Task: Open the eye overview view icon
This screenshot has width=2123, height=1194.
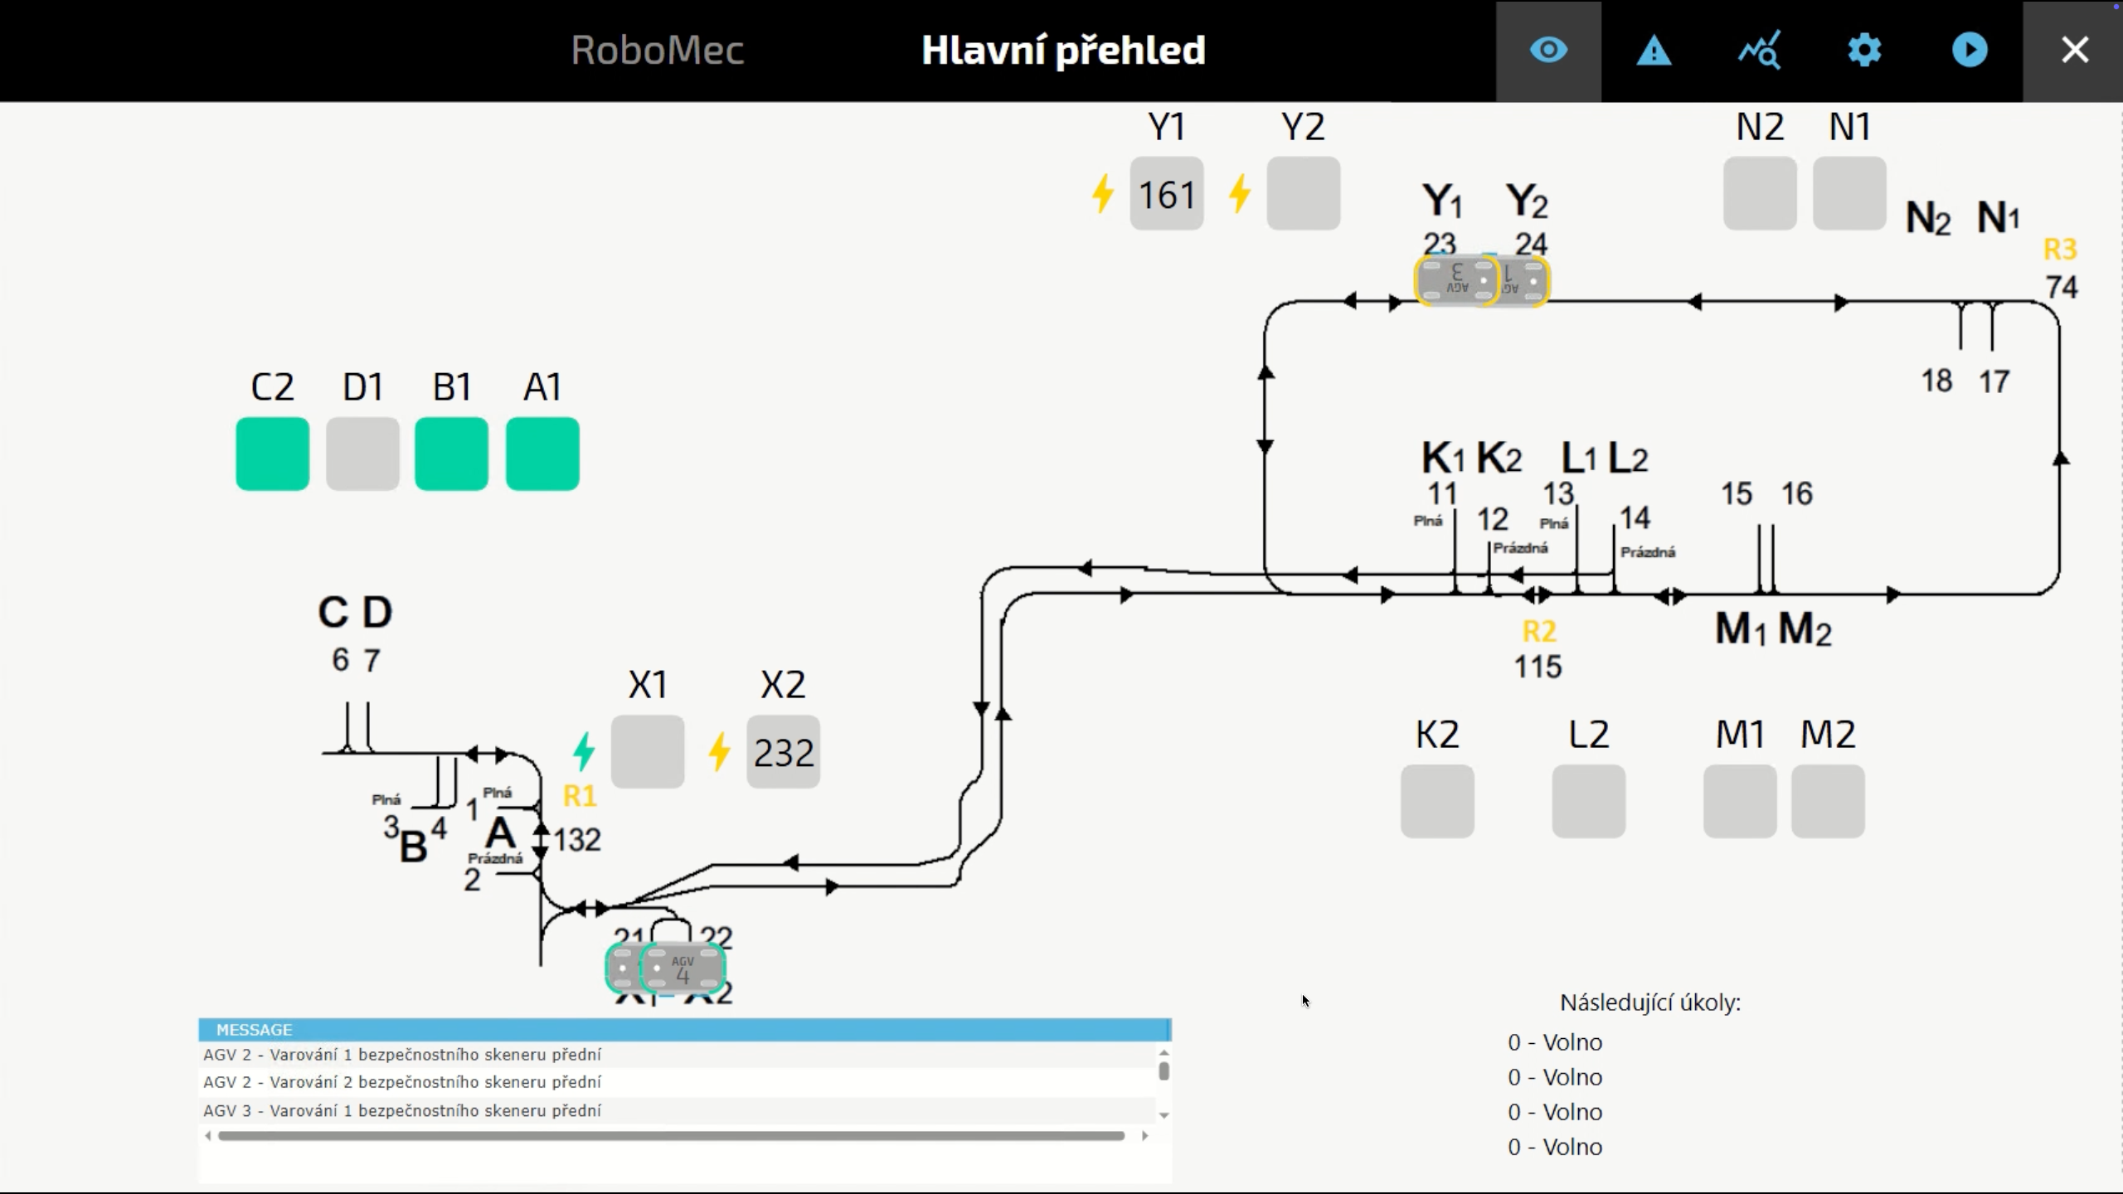Action: click(1547, 51)
